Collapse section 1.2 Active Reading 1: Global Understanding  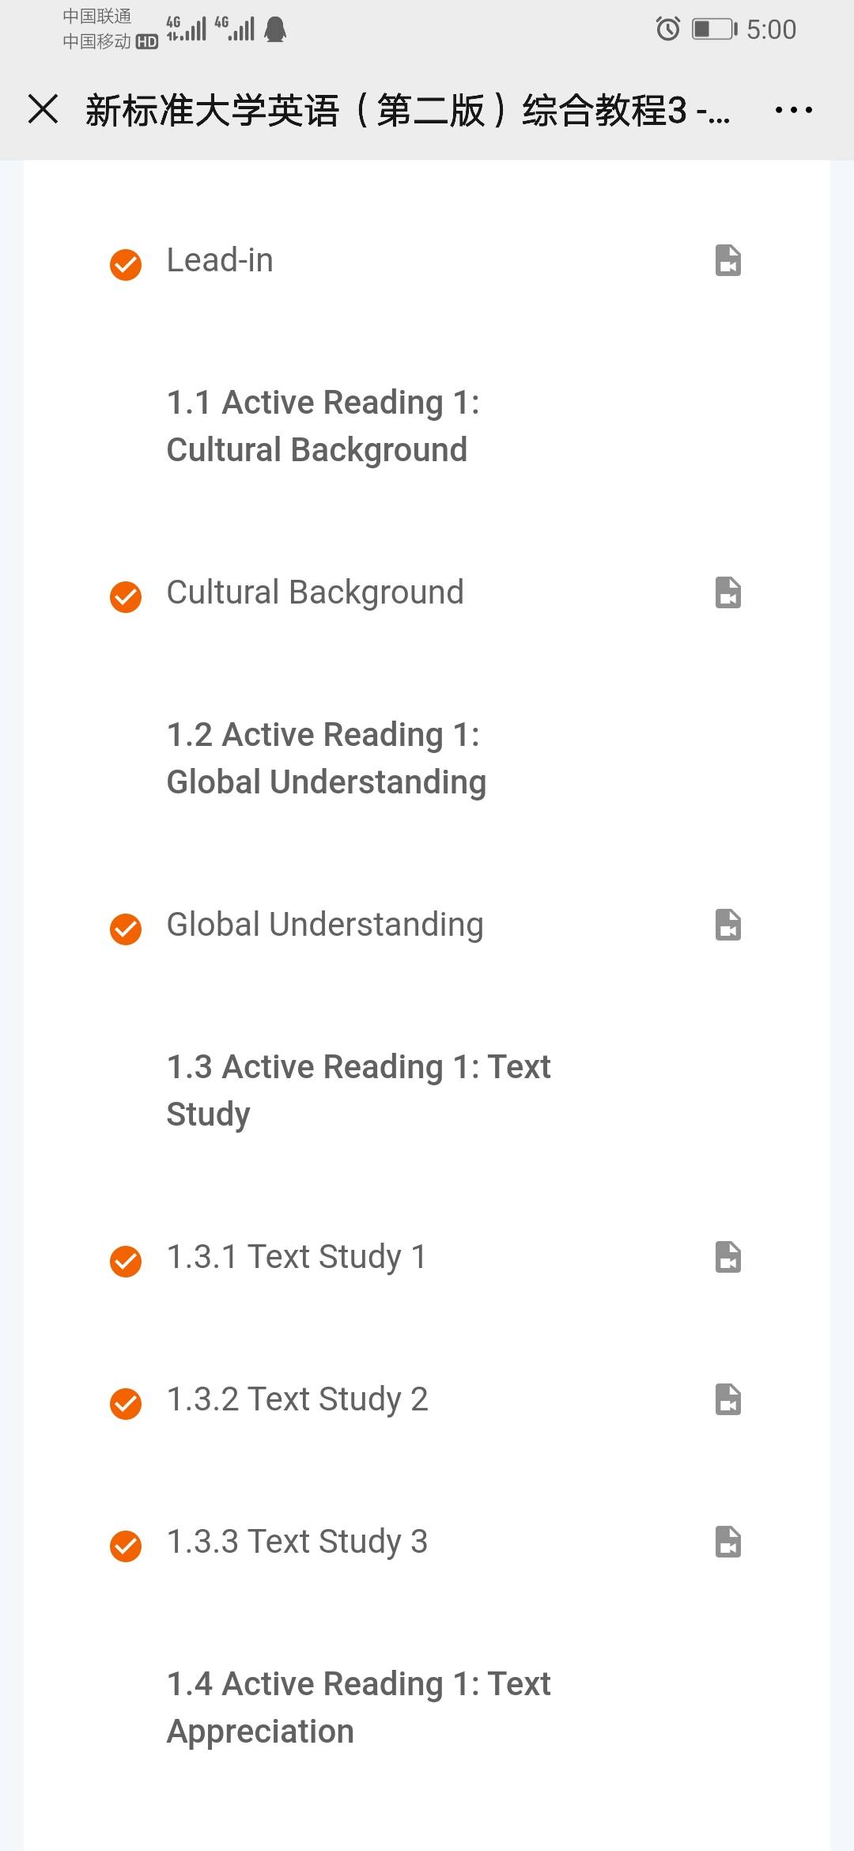326,759
